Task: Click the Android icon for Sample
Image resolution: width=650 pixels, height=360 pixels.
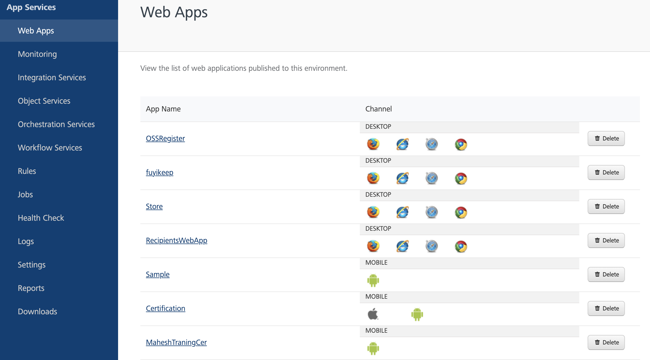Action: click(373, 280)
